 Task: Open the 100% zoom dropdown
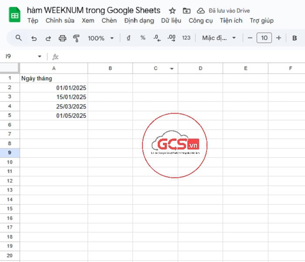coord(101,38)
